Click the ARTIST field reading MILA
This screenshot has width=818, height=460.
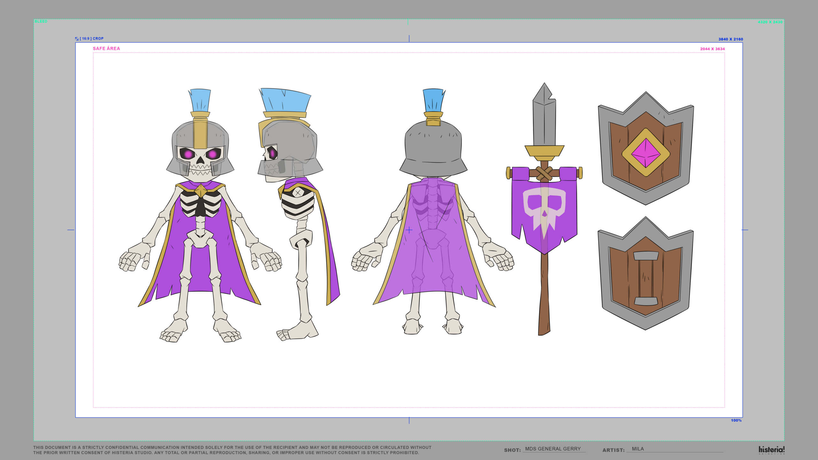click(x=637, y=449)
